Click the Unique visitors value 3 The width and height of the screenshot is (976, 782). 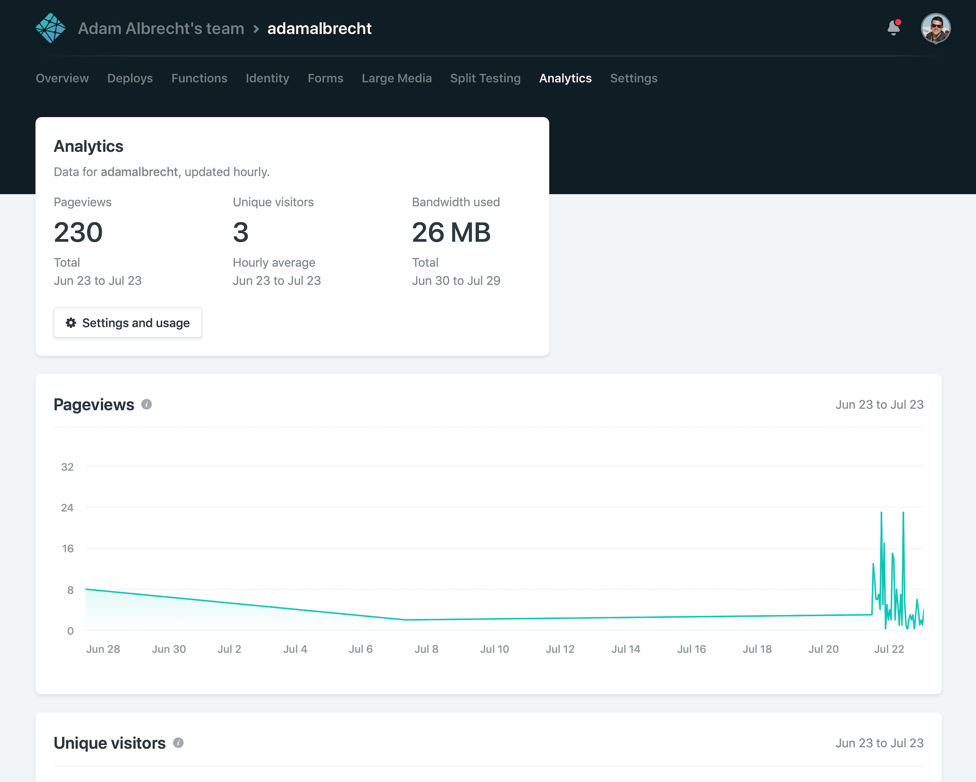(241, 232)
